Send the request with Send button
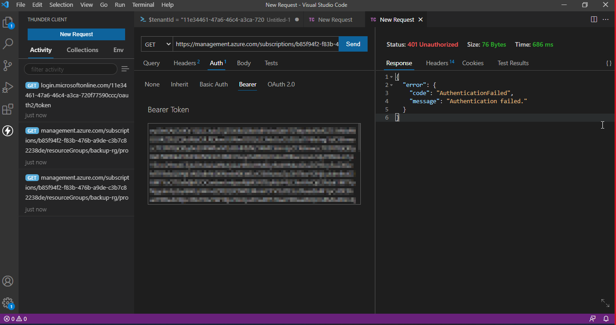This screenshot has height=325, width=616. [x=353, y=44]
